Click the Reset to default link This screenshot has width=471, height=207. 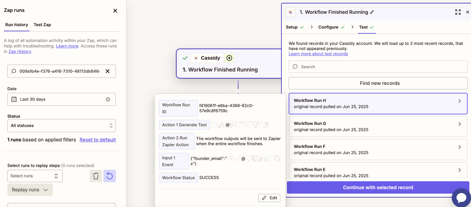coord(97,140)
